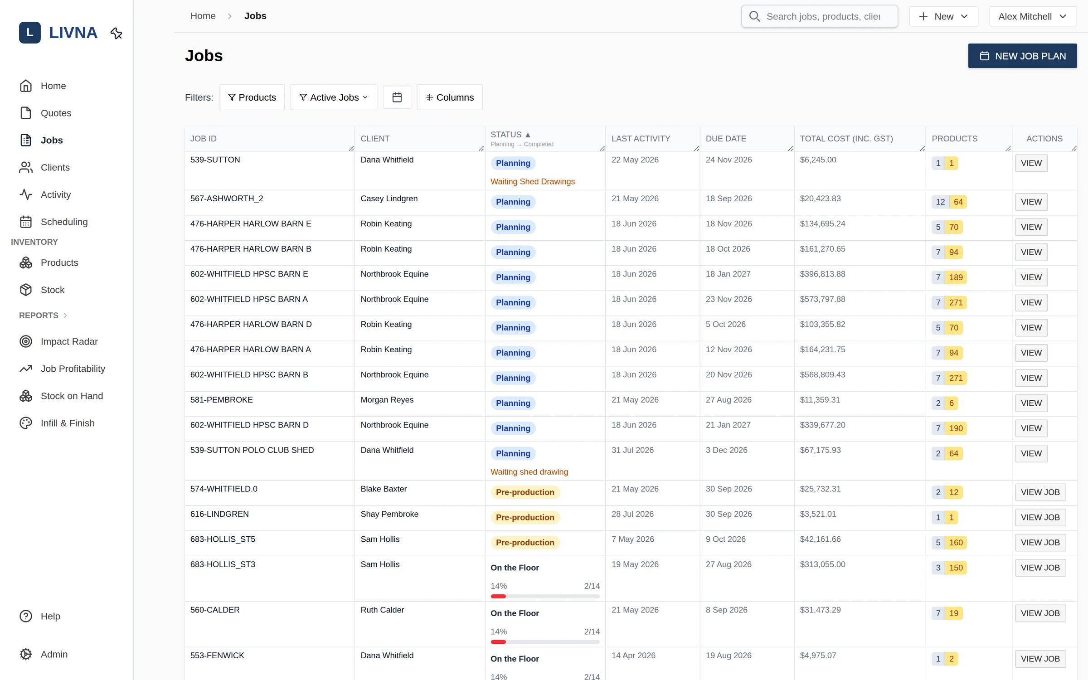The height and width of the screenshot is (680, 1088).
Task: Open Scheduling calendar in sidebar
Action: tap(53, 222)
